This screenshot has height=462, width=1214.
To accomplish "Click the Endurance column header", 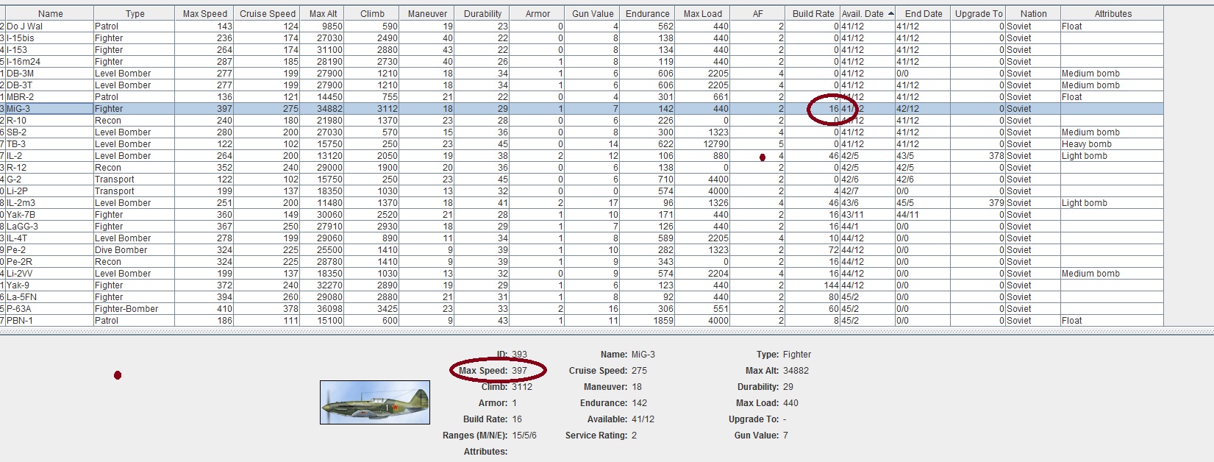I will pos(648,13).
